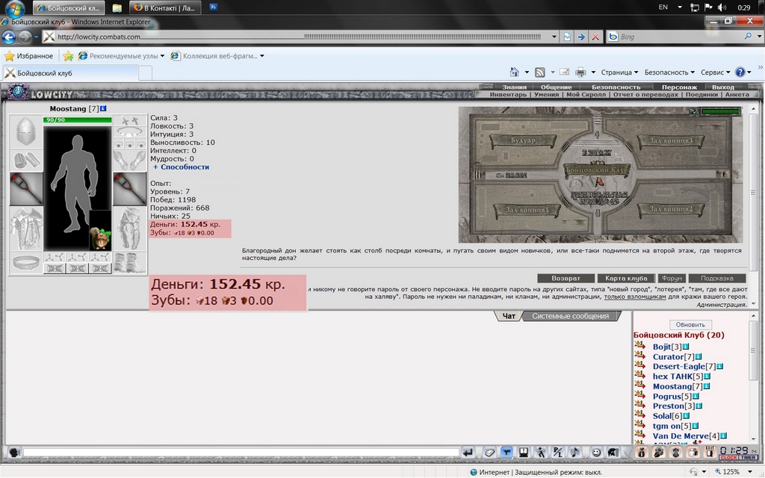Click the RSS feeds icon
The width and height of the screenshot is (765, 478).
pos(539,72)
